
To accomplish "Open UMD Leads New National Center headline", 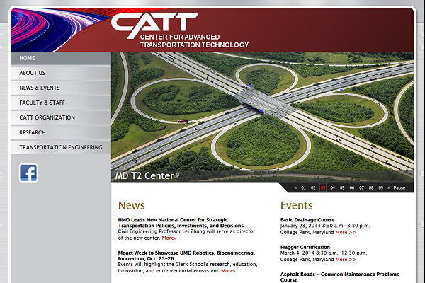I will [x=181, y=223].
